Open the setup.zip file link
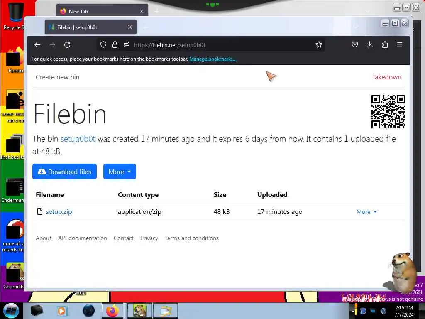The height and width of the screenshot is (319, 425). pyautogui.click(x=59, y=211)
